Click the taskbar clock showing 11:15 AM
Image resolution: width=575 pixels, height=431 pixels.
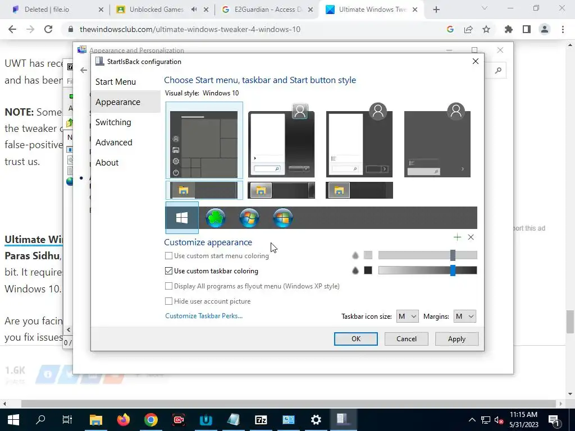click(524, 420)
